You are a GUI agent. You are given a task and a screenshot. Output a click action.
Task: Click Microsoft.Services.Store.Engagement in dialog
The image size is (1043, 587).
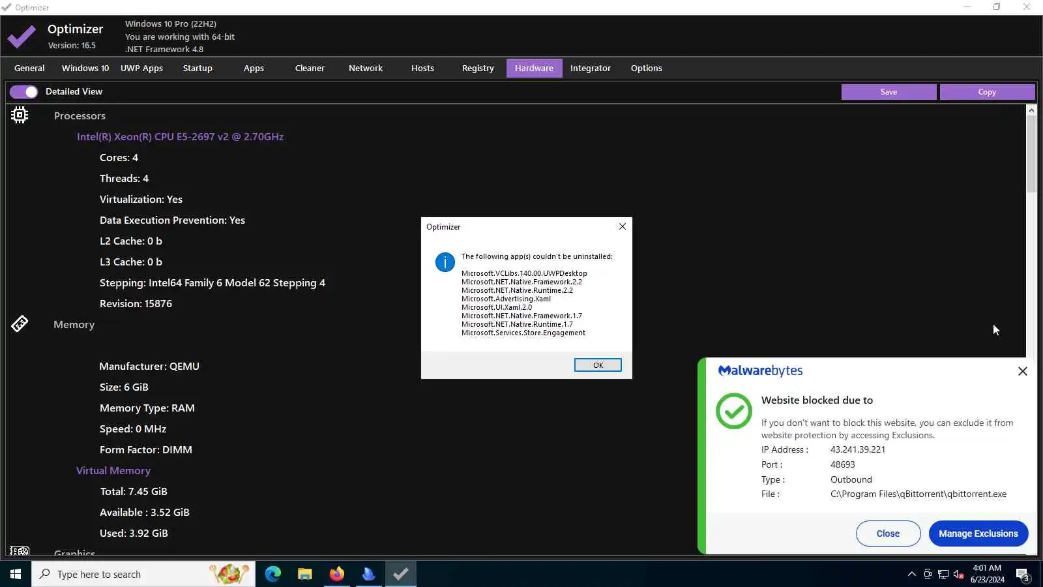coord(523,333)
